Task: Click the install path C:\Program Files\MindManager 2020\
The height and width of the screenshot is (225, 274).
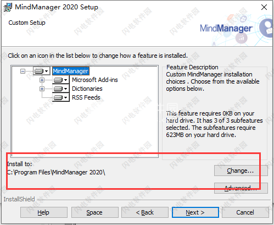Action: coord(56,172)
